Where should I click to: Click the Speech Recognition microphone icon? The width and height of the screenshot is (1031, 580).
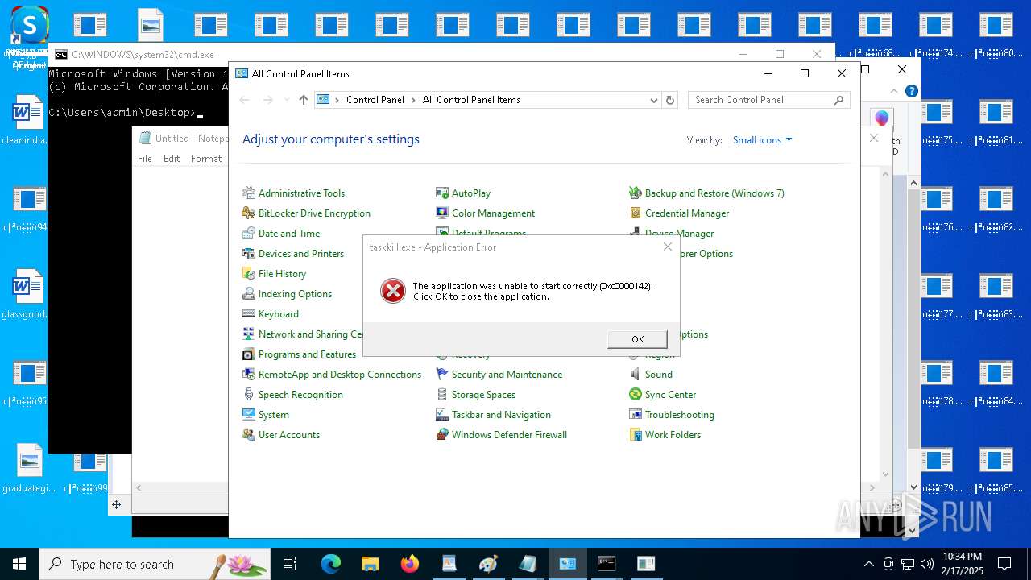pos(249,395)
